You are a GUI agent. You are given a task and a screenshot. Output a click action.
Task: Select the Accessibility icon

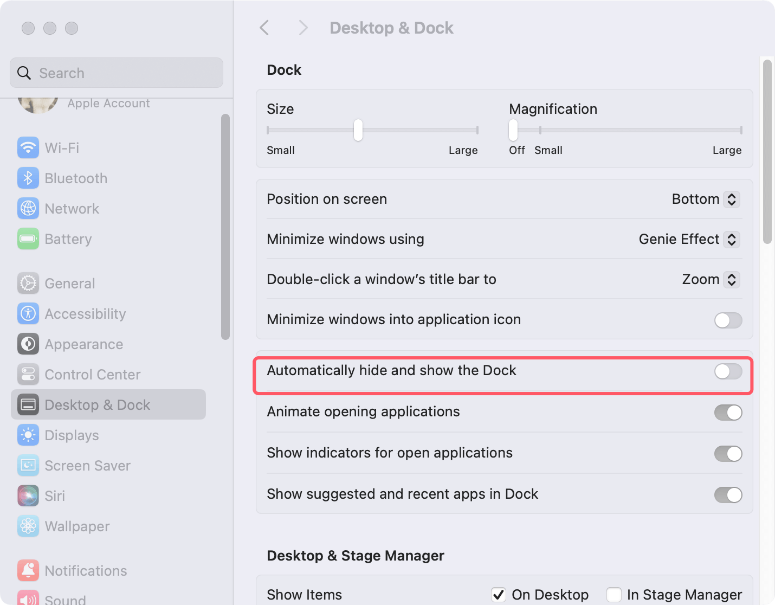click(x=28, y=313)
